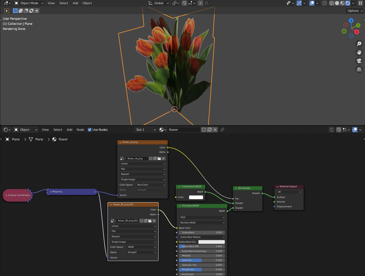This screenshot has height=276, width=365.
Task: Open the Global transform orientation dropdown
Action: click(158, 3)
